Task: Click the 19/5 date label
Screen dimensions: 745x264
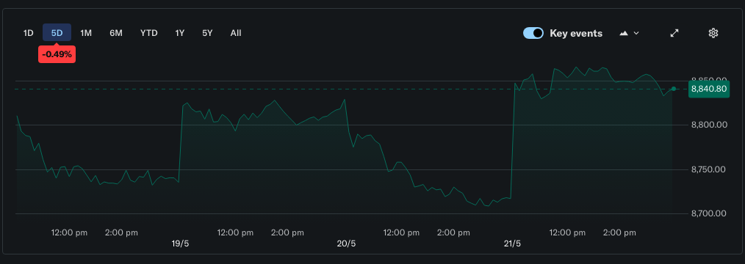Action: click(x=180, y=243)
